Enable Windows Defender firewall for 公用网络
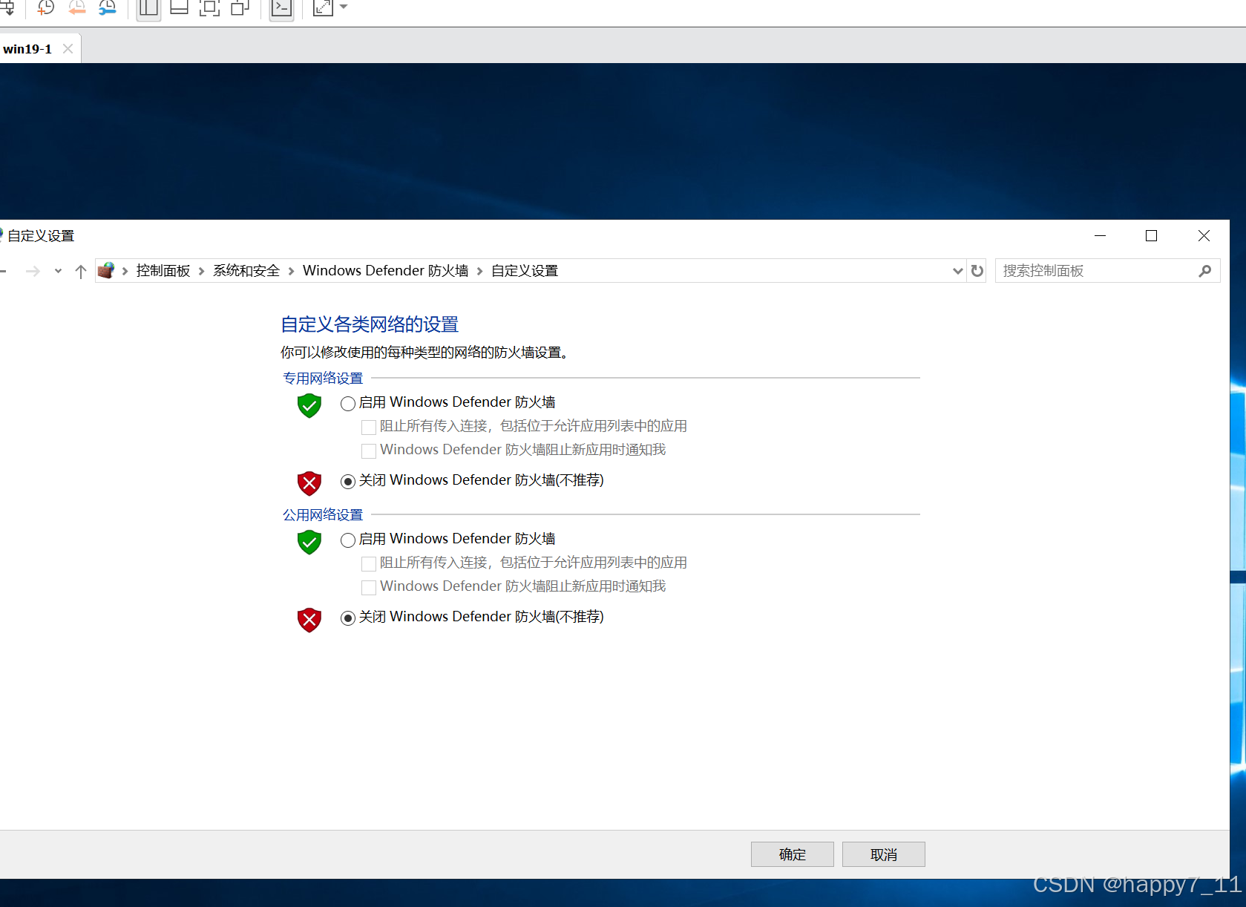 348,540
